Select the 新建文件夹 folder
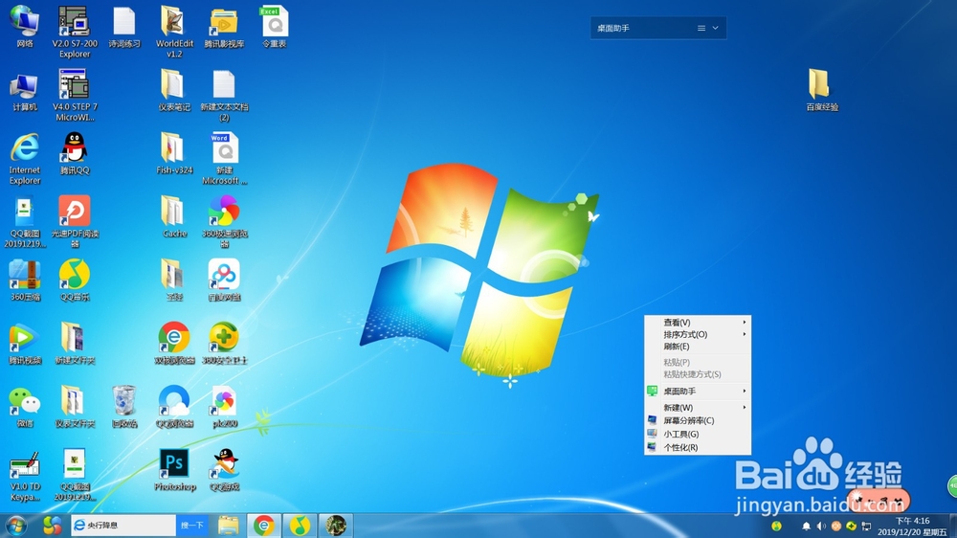 pyautogui.click(x=75, y=344)
